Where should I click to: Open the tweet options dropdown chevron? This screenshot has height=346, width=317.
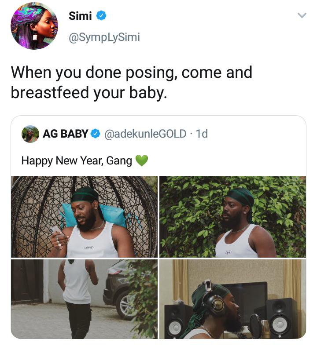[302, 16]
